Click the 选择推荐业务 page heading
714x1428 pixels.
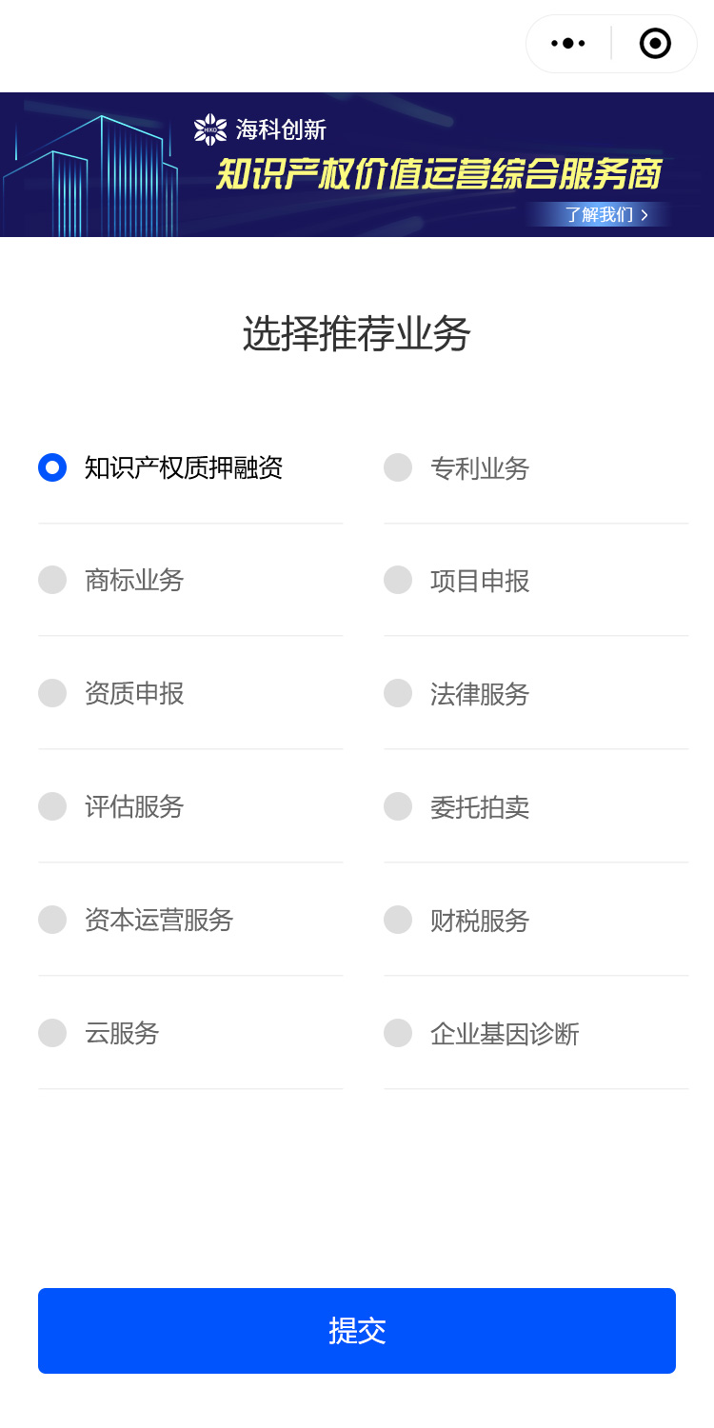pyautogui.click(x=357, y=334)
